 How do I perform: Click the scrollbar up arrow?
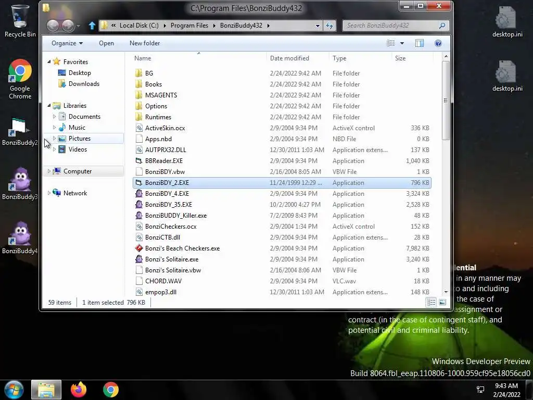coord(446,56)
